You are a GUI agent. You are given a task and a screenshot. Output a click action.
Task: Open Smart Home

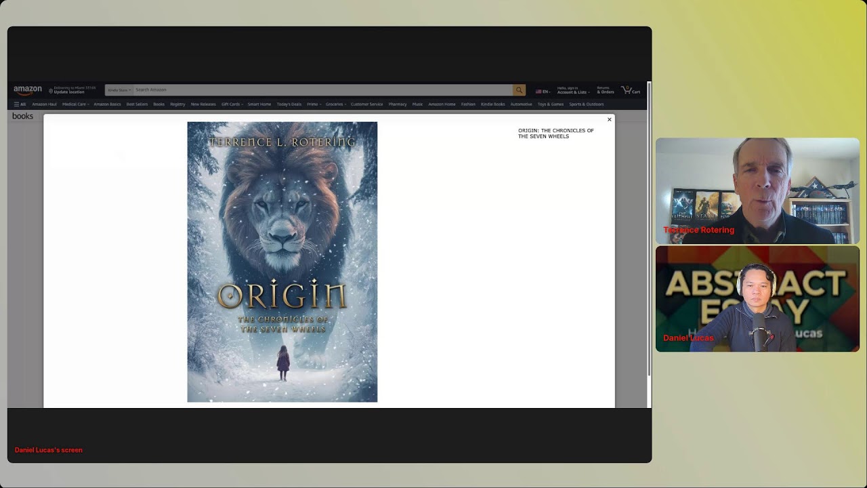click(x=259, y=104)
